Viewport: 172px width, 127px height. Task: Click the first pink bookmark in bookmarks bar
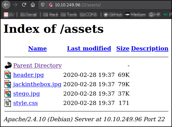click(6, 15)
